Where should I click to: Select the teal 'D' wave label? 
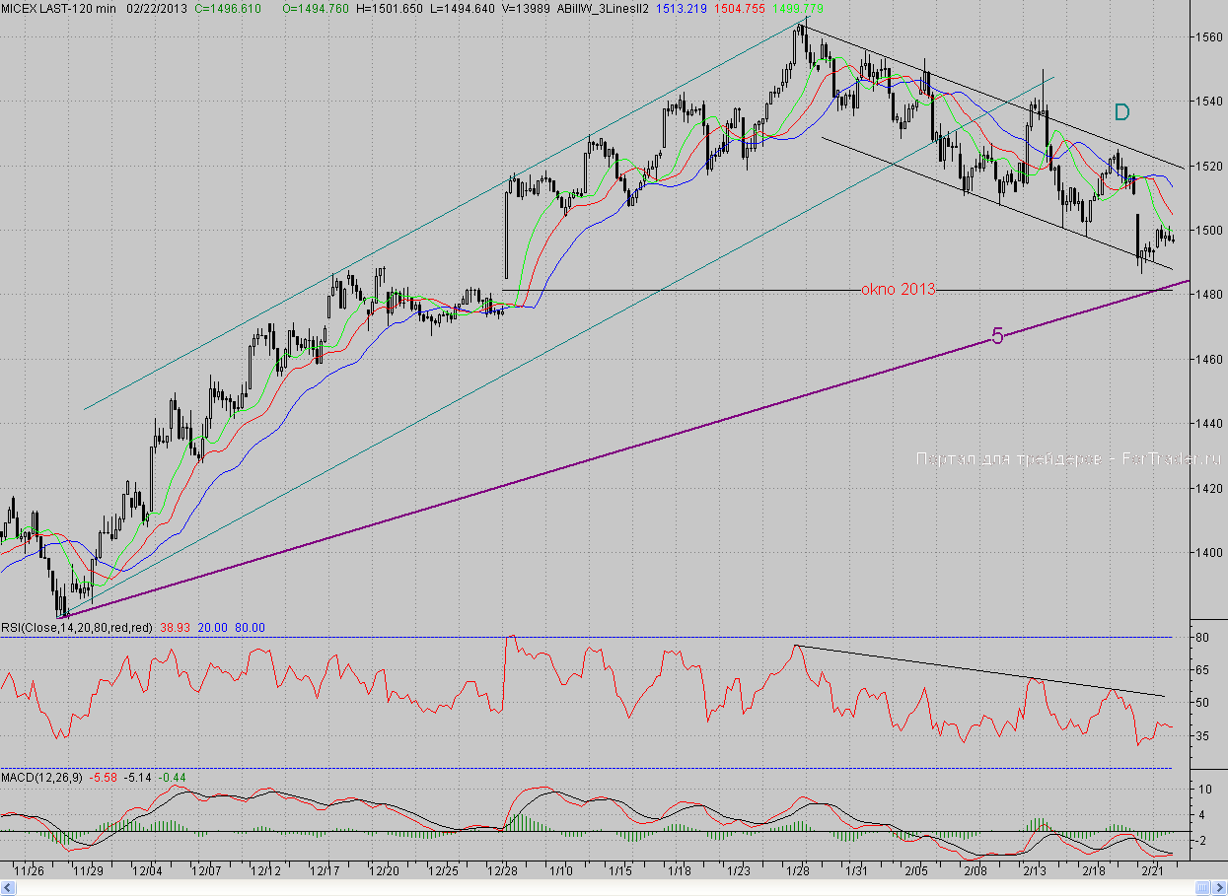click(1121, 111)
